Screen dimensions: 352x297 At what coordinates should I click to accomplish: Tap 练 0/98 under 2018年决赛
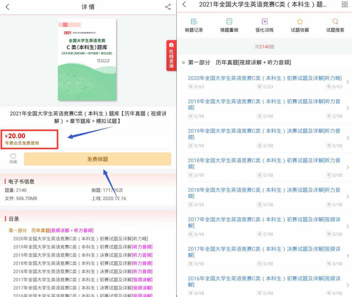coord(196,205)
